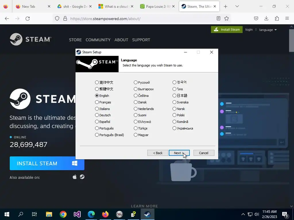Select the ไทย language option
This screenshot has width=294, height=220.
(178, 89)
